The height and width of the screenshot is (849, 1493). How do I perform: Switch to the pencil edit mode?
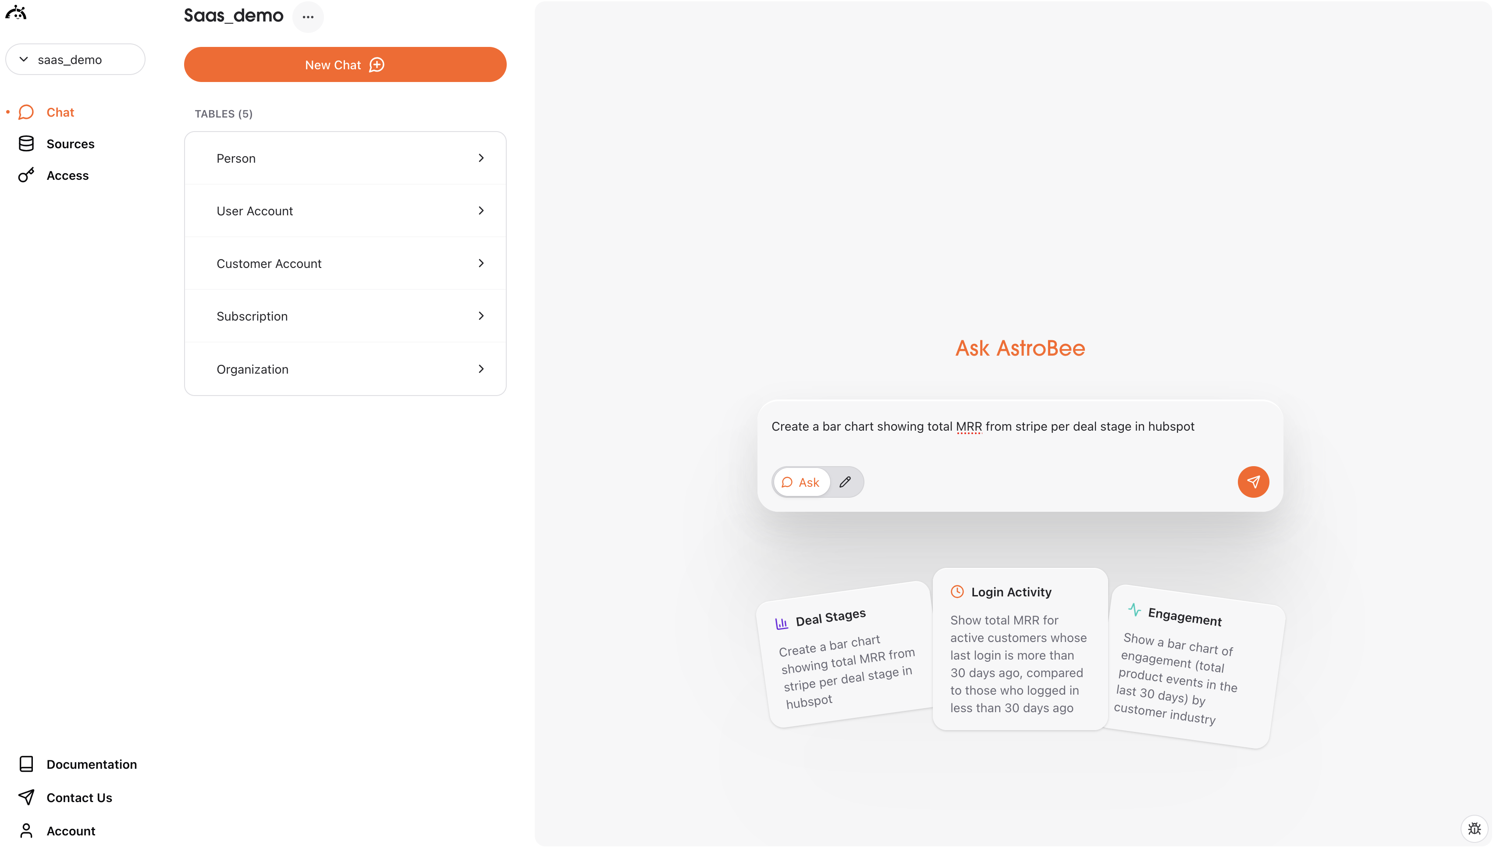pos(846,482)
